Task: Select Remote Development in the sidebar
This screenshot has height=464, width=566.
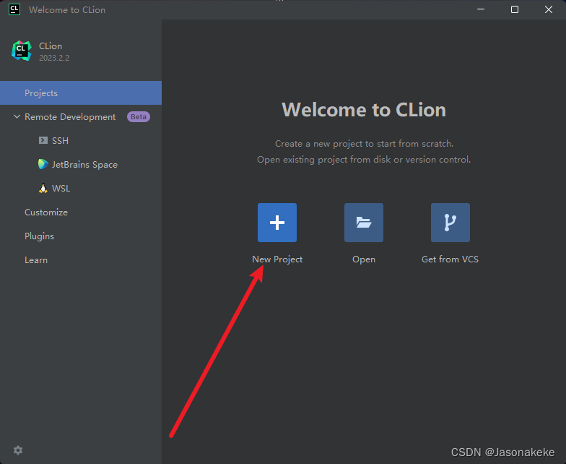Action: [70, 117]
